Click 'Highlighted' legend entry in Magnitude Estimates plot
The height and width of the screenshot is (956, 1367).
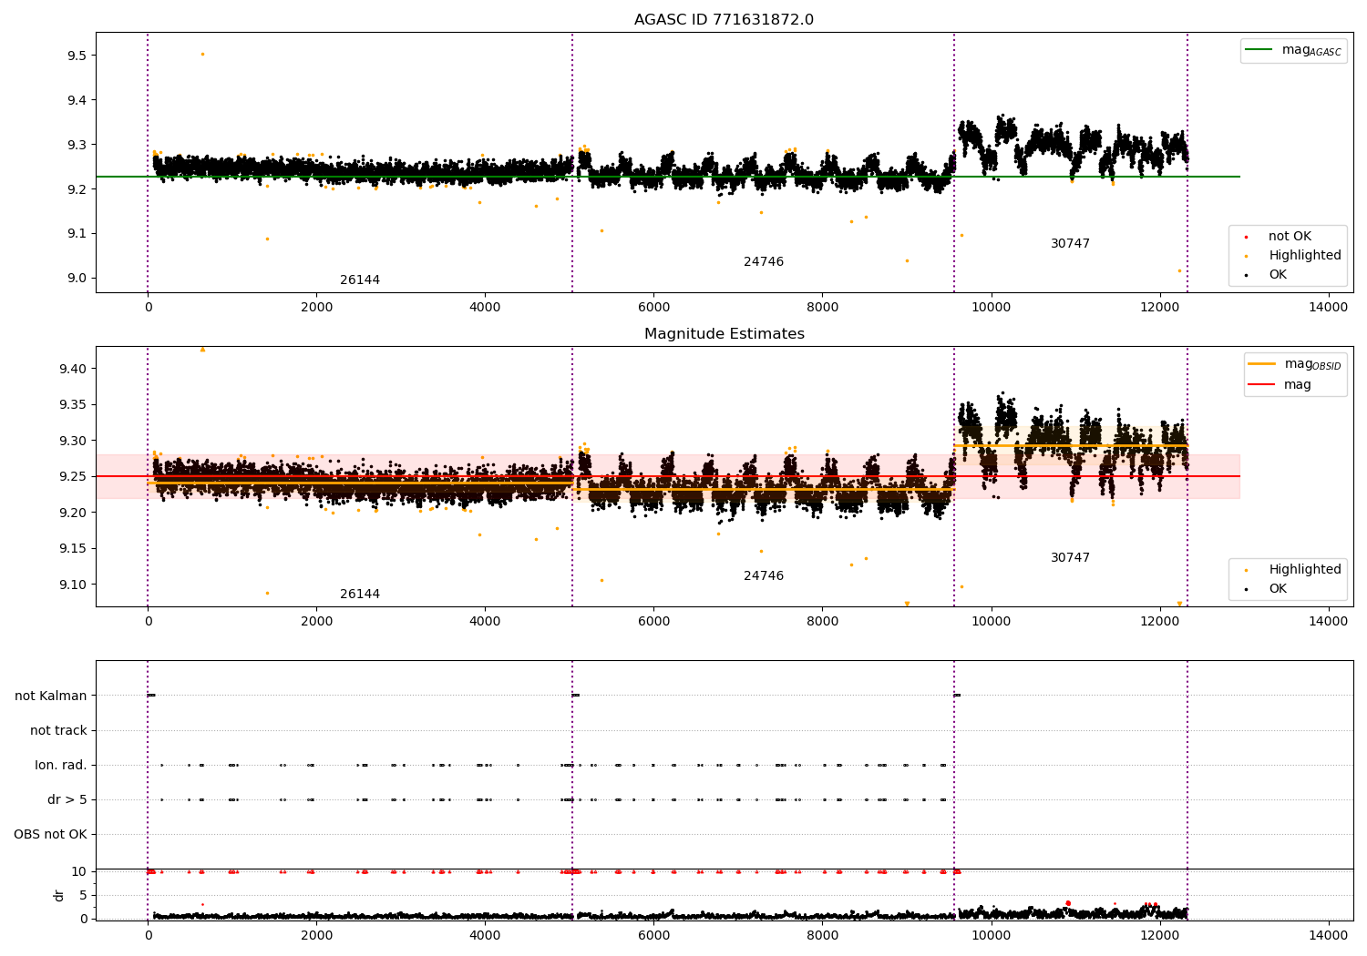point(1291,570)
